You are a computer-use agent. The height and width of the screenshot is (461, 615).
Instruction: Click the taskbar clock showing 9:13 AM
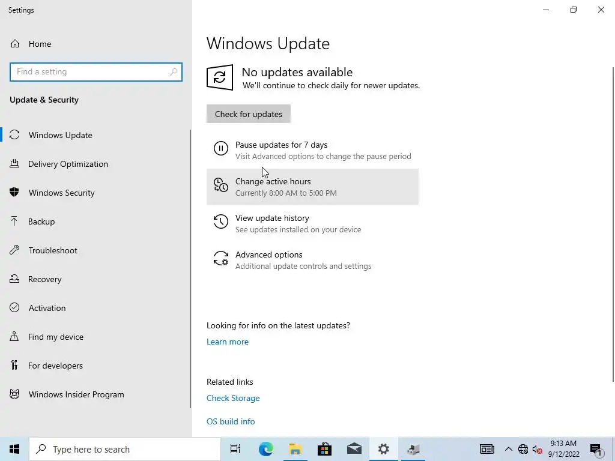pos(563,449)
